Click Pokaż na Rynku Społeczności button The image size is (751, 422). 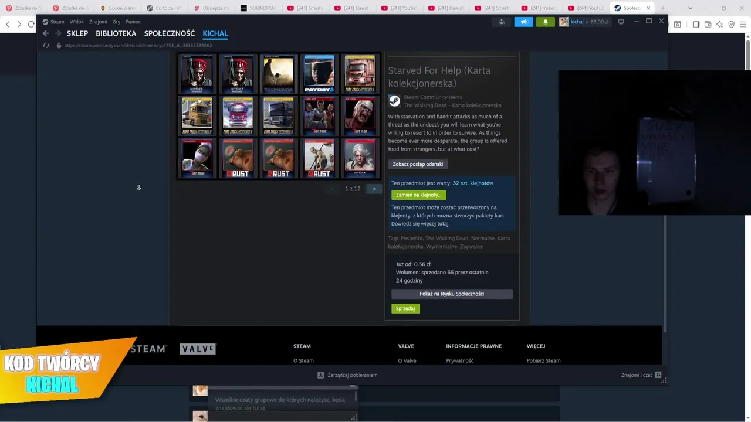452,294
